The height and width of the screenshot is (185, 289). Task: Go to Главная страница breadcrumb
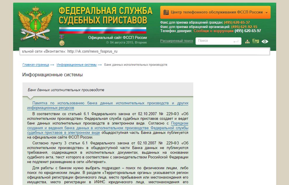click(x=36, y=65)
